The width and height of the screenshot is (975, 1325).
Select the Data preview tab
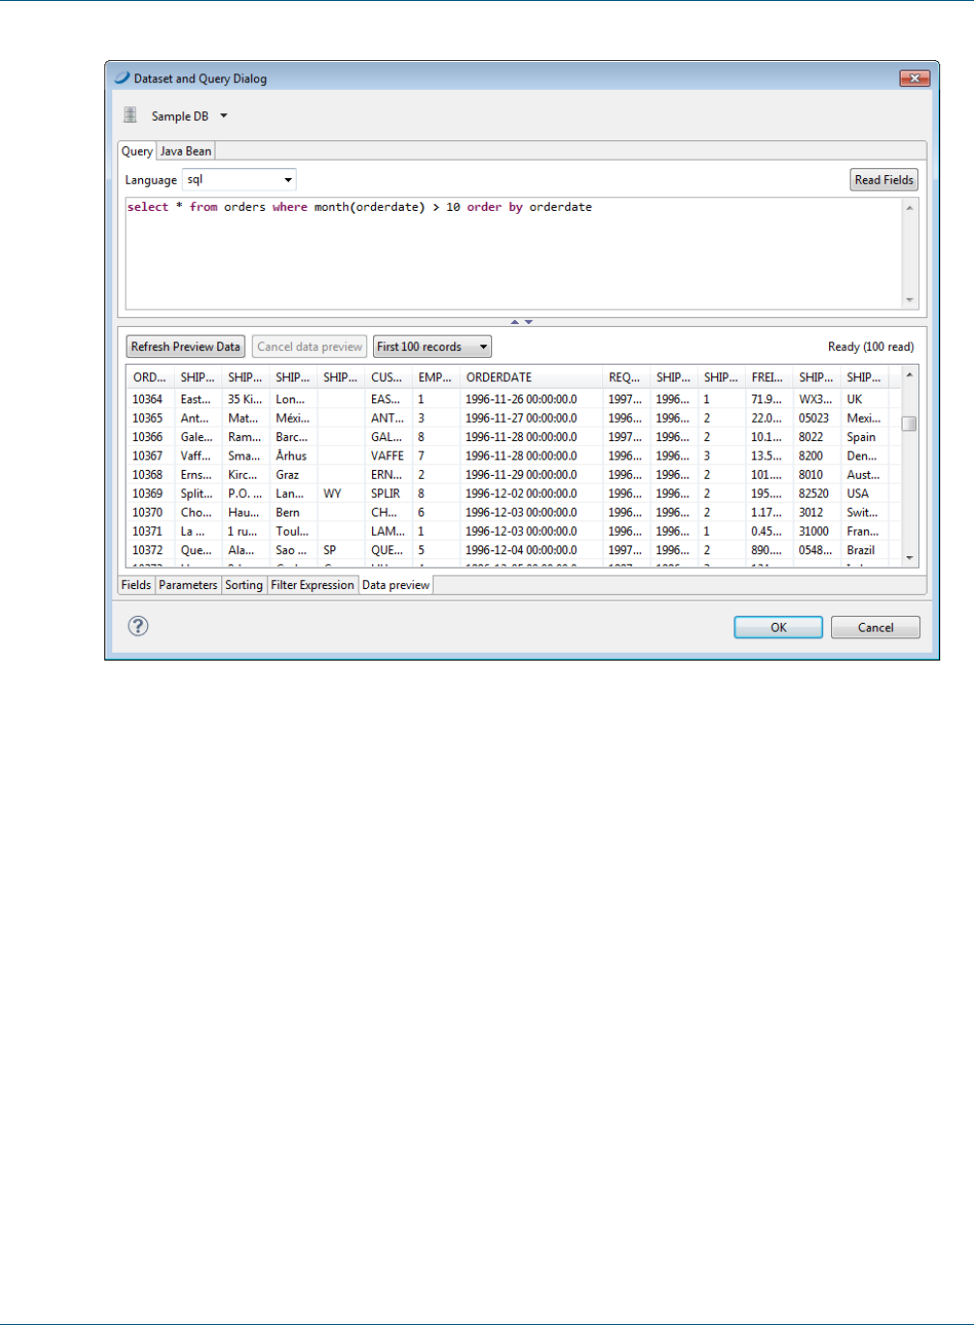point(396,585)
